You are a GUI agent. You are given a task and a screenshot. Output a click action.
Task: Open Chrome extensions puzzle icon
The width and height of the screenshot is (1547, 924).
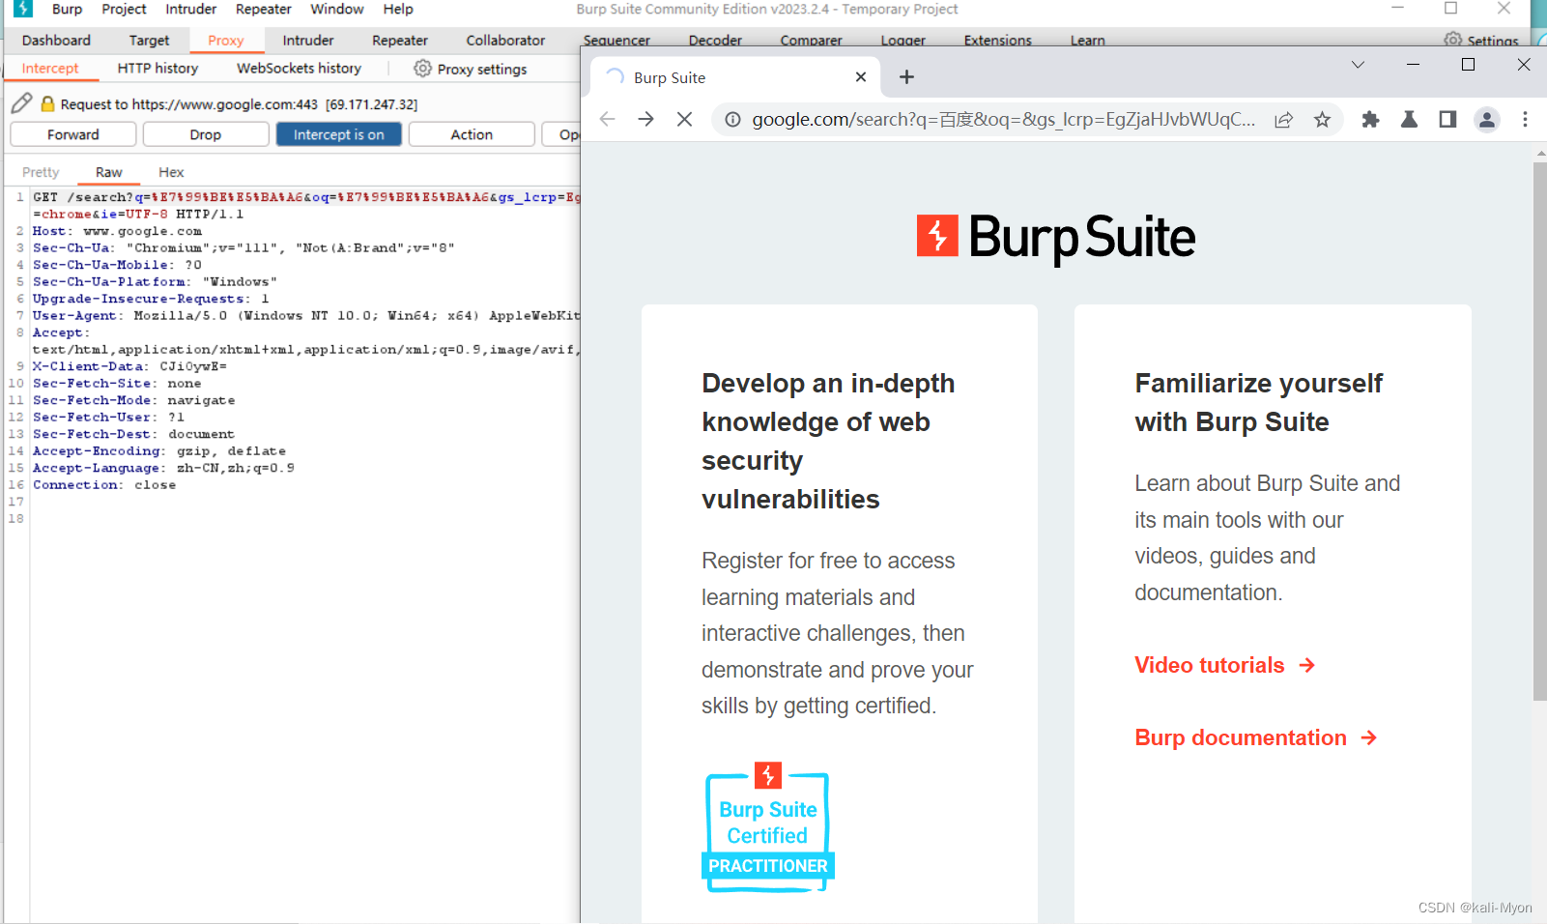[x=1370, y=120]
